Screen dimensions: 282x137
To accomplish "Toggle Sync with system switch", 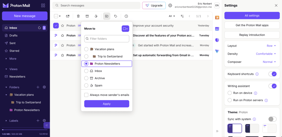I will point(272,119).
